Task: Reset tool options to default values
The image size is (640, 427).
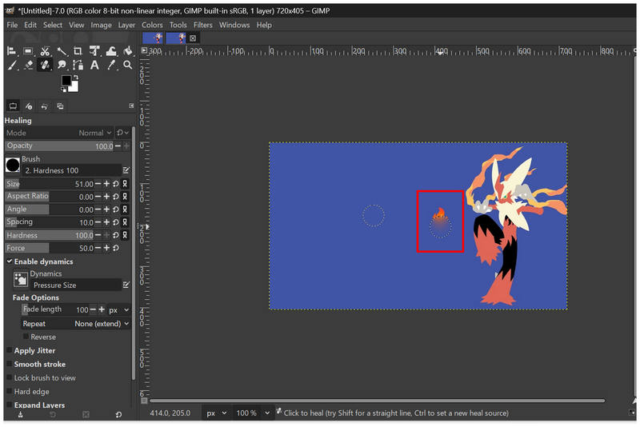Action: 118,415
